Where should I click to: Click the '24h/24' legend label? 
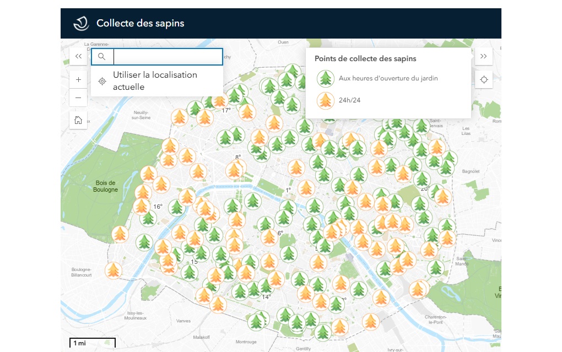(x=349, y=100)
